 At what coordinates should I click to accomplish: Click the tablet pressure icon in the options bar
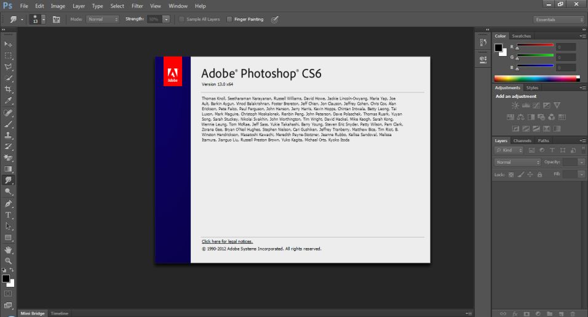(274, 20)
